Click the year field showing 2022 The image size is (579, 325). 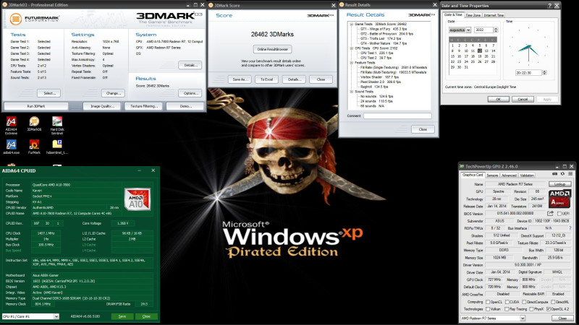[x=484, y=30]
